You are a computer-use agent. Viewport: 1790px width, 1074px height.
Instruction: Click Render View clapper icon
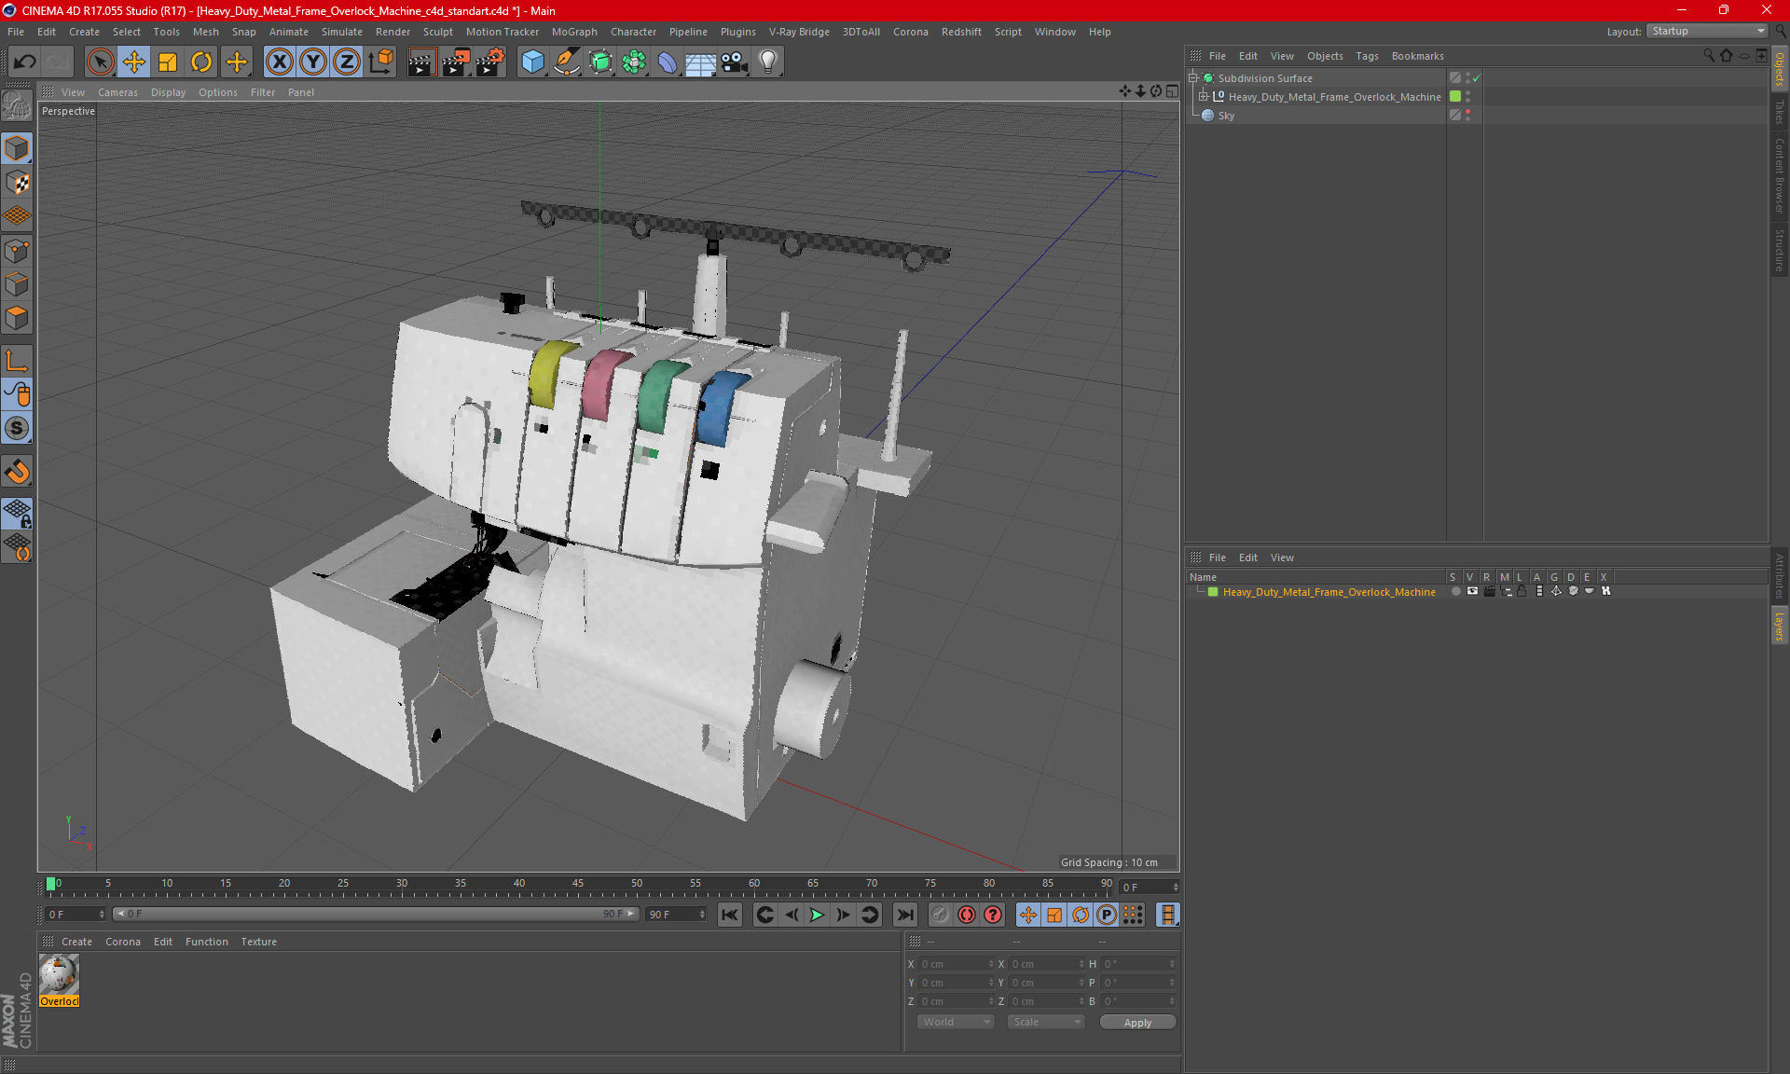pyautogui.click(x=421, y=62)
